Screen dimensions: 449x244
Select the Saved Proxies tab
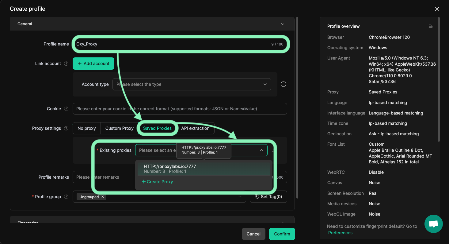point(157,128)
